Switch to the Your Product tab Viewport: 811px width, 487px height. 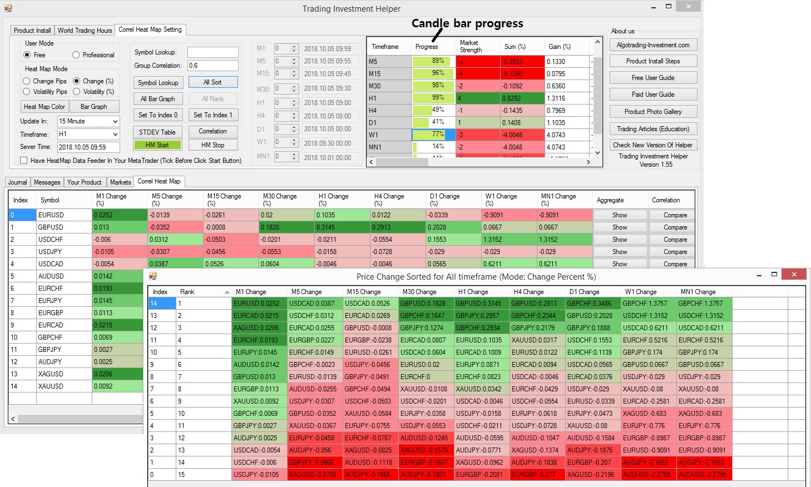(x=85, y=182)
